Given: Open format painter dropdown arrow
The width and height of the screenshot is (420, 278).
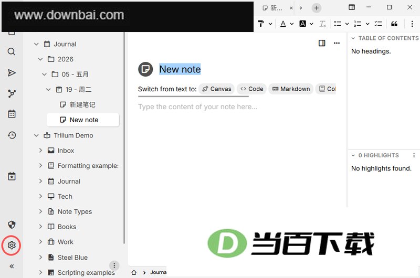Looking at the screenshot, I should coord(270,24).
